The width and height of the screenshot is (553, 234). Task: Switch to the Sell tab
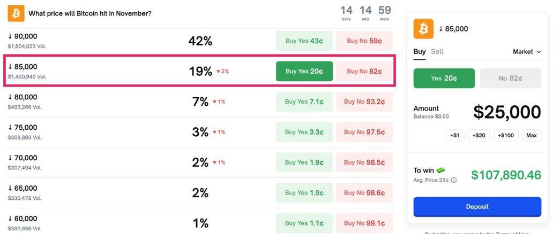pos(437,52)
